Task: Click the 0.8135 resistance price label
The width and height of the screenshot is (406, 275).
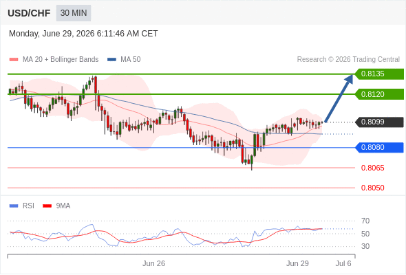Action: click(379, 74)
